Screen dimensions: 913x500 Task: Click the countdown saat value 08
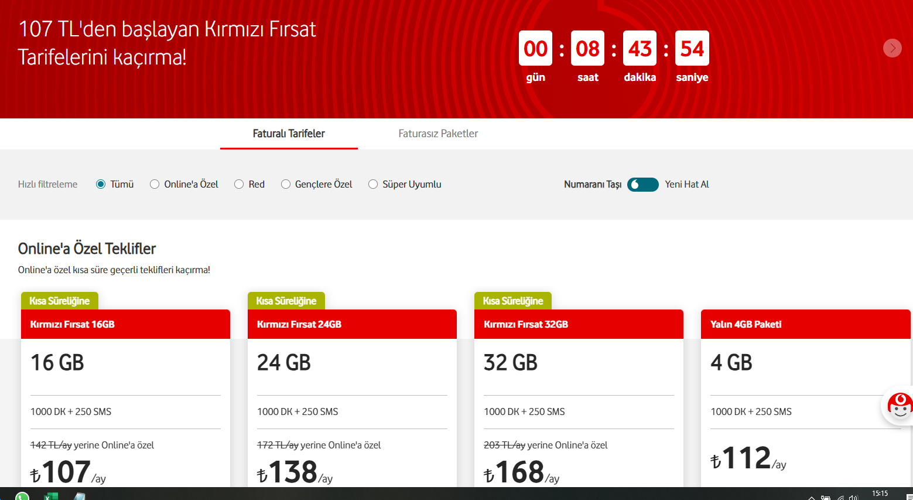[x=587, y=48]
